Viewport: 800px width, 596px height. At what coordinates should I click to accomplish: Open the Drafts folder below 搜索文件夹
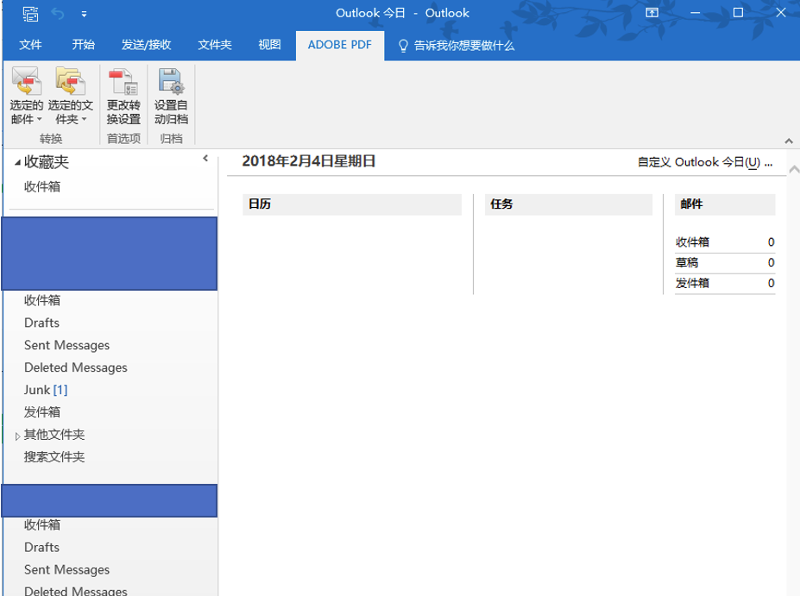[41, 547]
